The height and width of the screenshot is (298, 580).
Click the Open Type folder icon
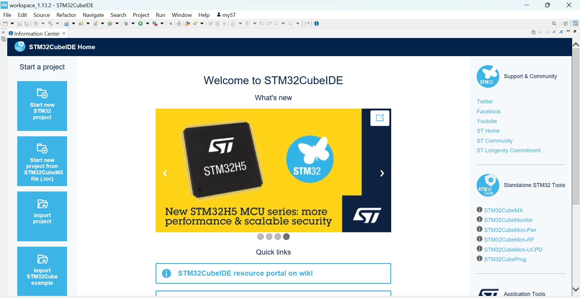click(x=187, y=24)
